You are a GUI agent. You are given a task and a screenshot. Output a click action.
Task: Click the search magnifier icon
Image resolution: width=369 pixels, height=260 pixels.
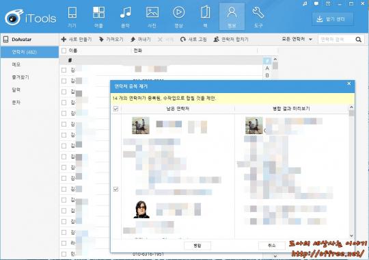coord(359,40)
